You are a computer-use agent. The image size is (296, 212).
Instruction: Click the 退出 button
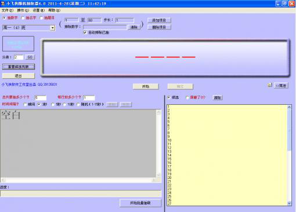tap(19, 76)
